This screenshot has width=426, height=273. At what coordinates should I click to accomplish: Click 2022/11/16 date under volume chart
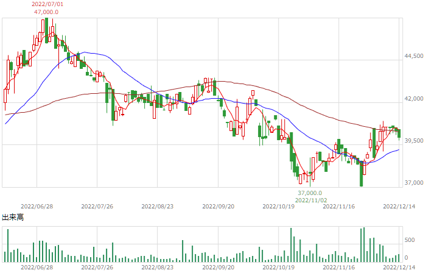point(339,268)
